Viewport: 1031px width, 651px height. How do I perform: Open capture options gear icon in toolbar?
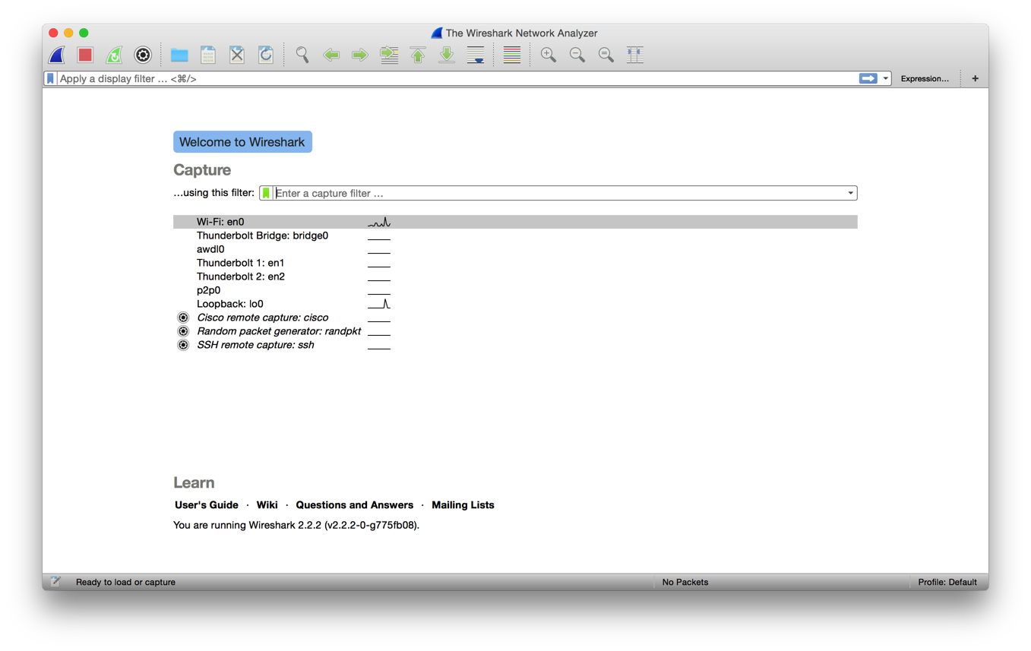point(143,55)
